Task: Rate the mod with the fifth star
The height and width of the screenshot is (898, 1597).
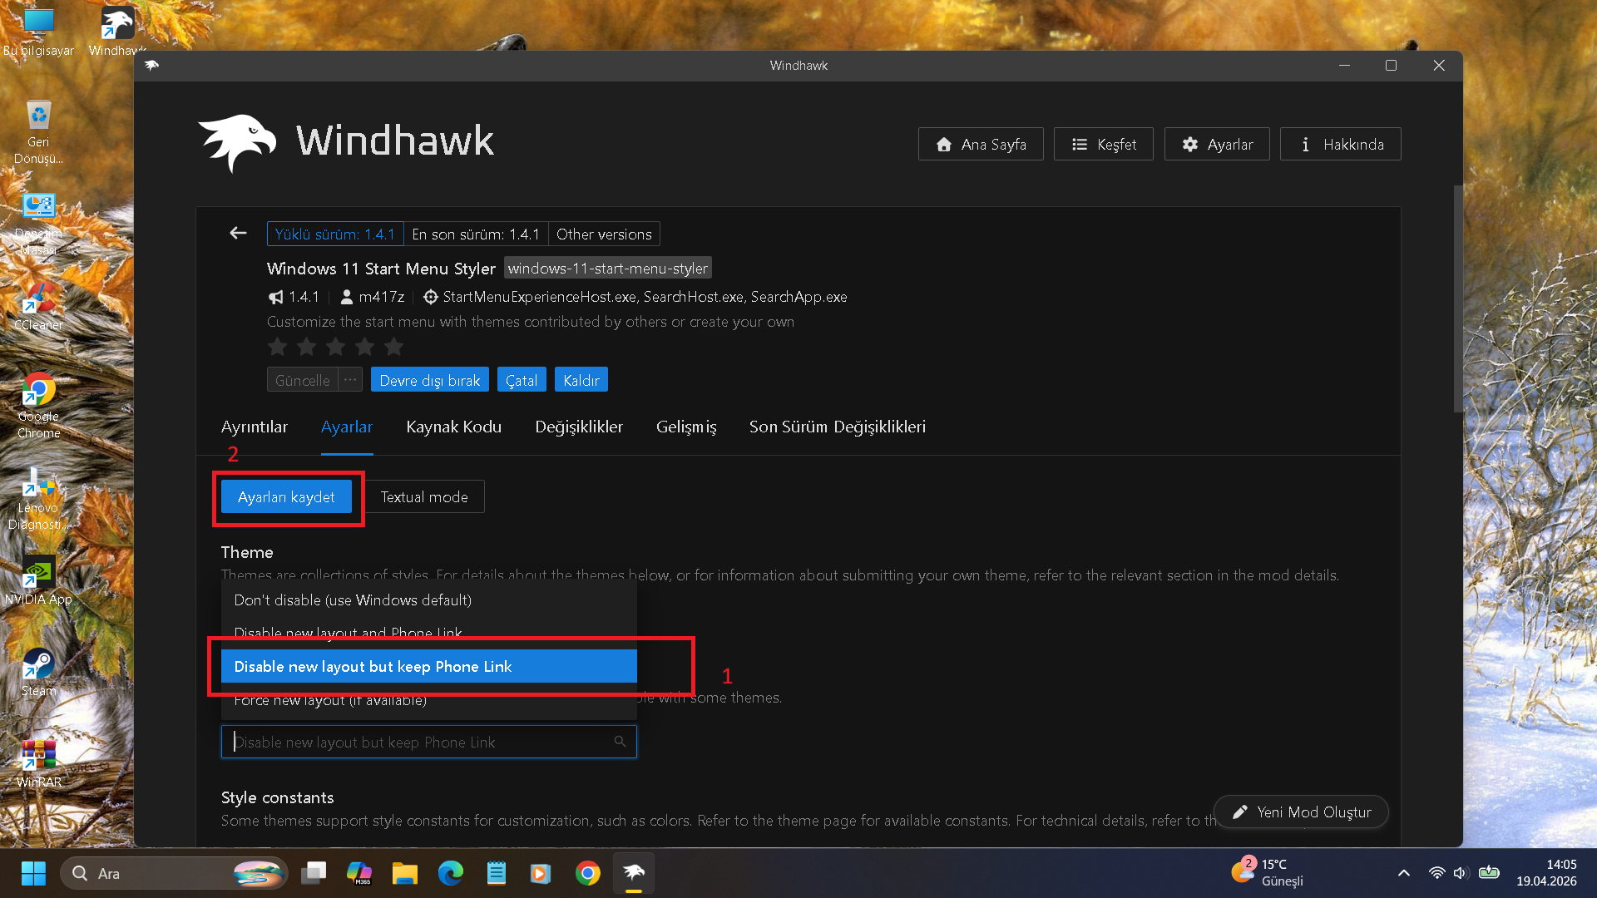Action: (393, 346)
